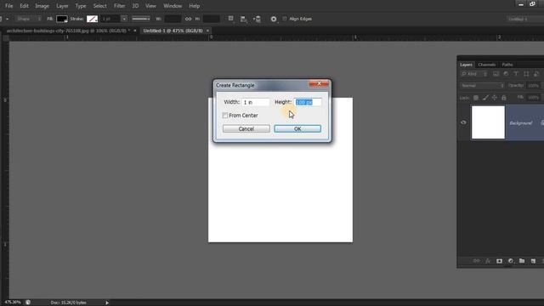Image resolution: width=544 pixels, height=306 pixels.
Task: Open the Filter menu
Action: pyautogui.click(x=119, y=6)
